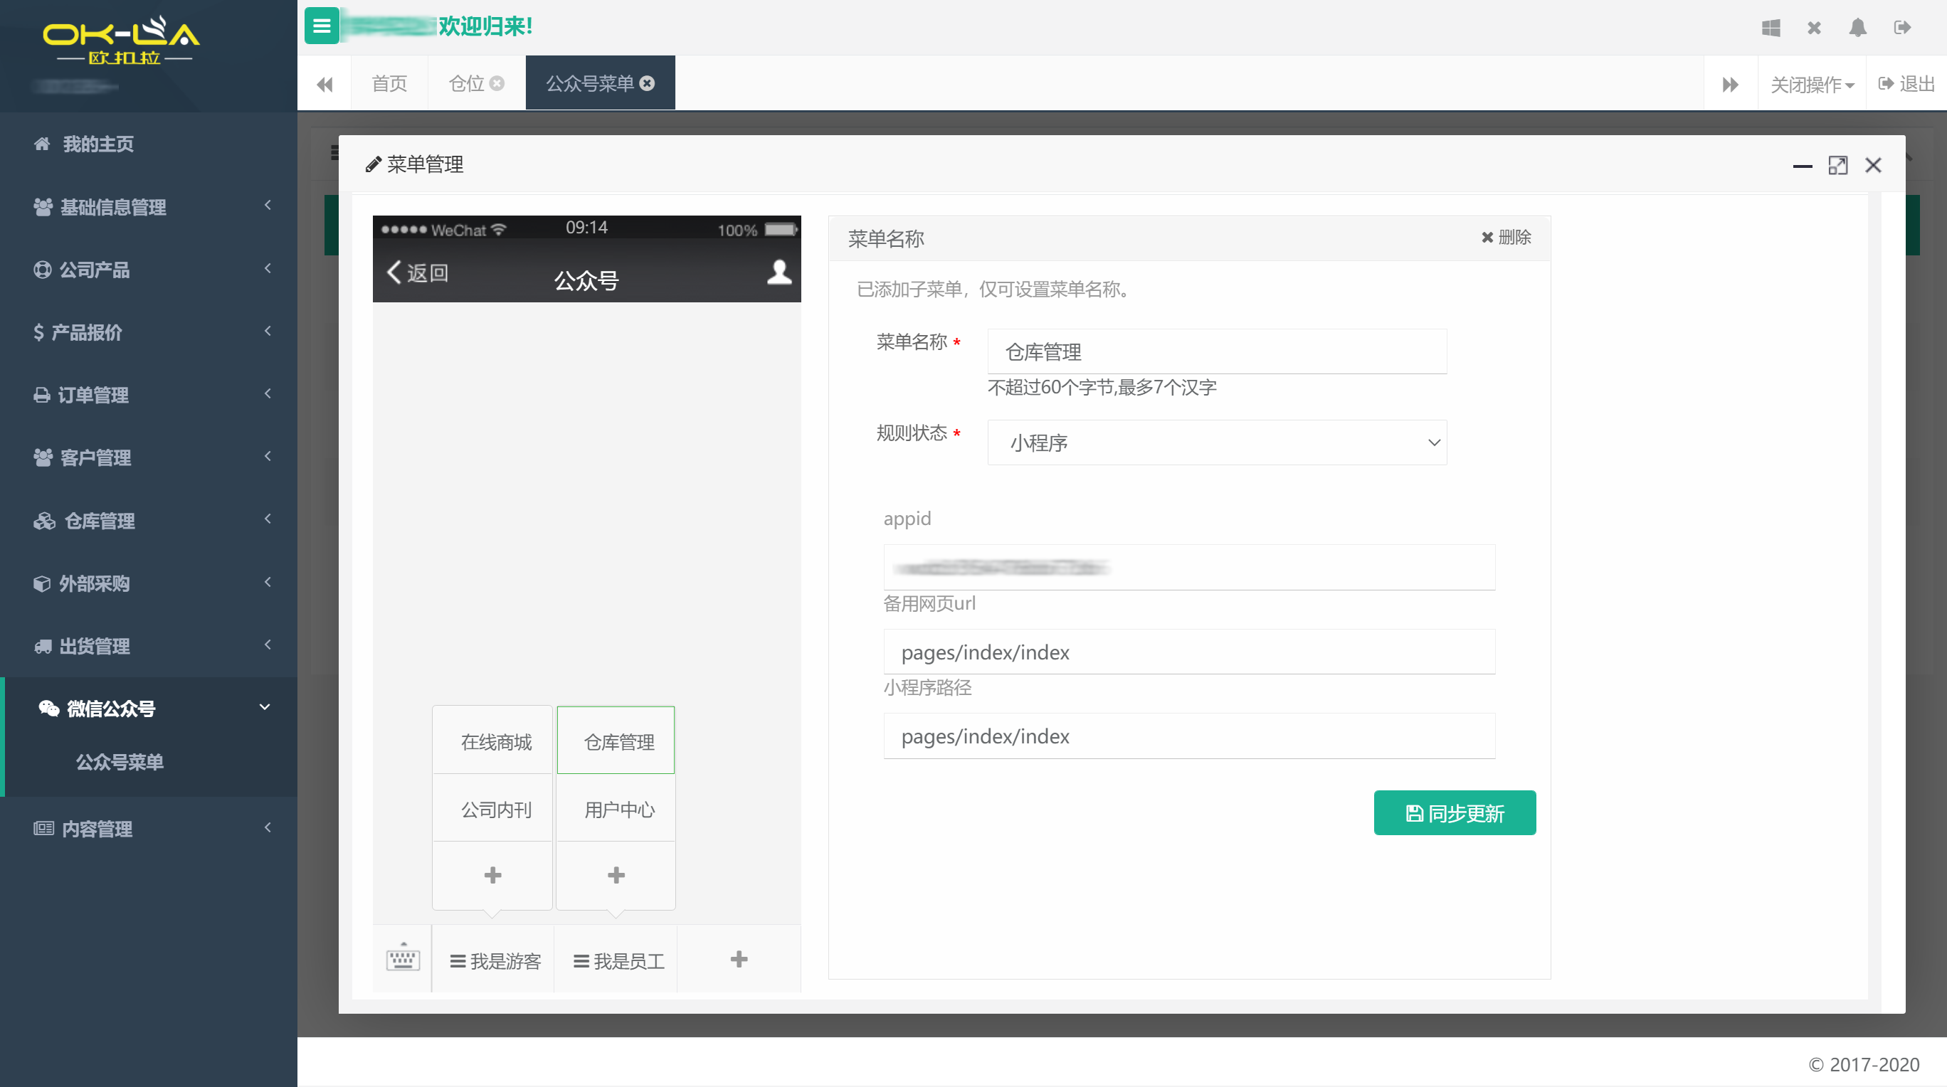
Task: Add submenu under 我是员工 with plus
Action: click(616, 876)
